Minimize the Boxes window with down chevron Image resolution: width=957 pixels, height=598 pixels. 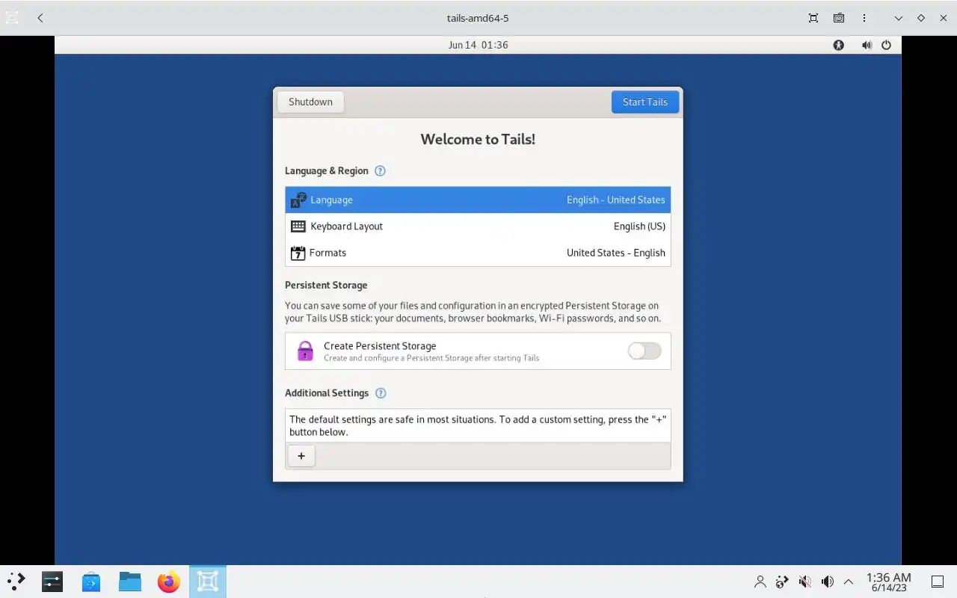(x=899, y=18)
